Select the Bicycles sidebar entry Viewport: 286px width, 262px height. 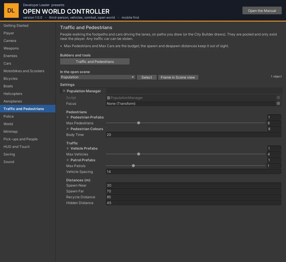pos(28,79)
